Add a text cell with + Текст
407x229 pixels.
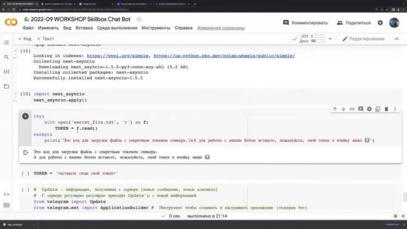click(45, 39)
